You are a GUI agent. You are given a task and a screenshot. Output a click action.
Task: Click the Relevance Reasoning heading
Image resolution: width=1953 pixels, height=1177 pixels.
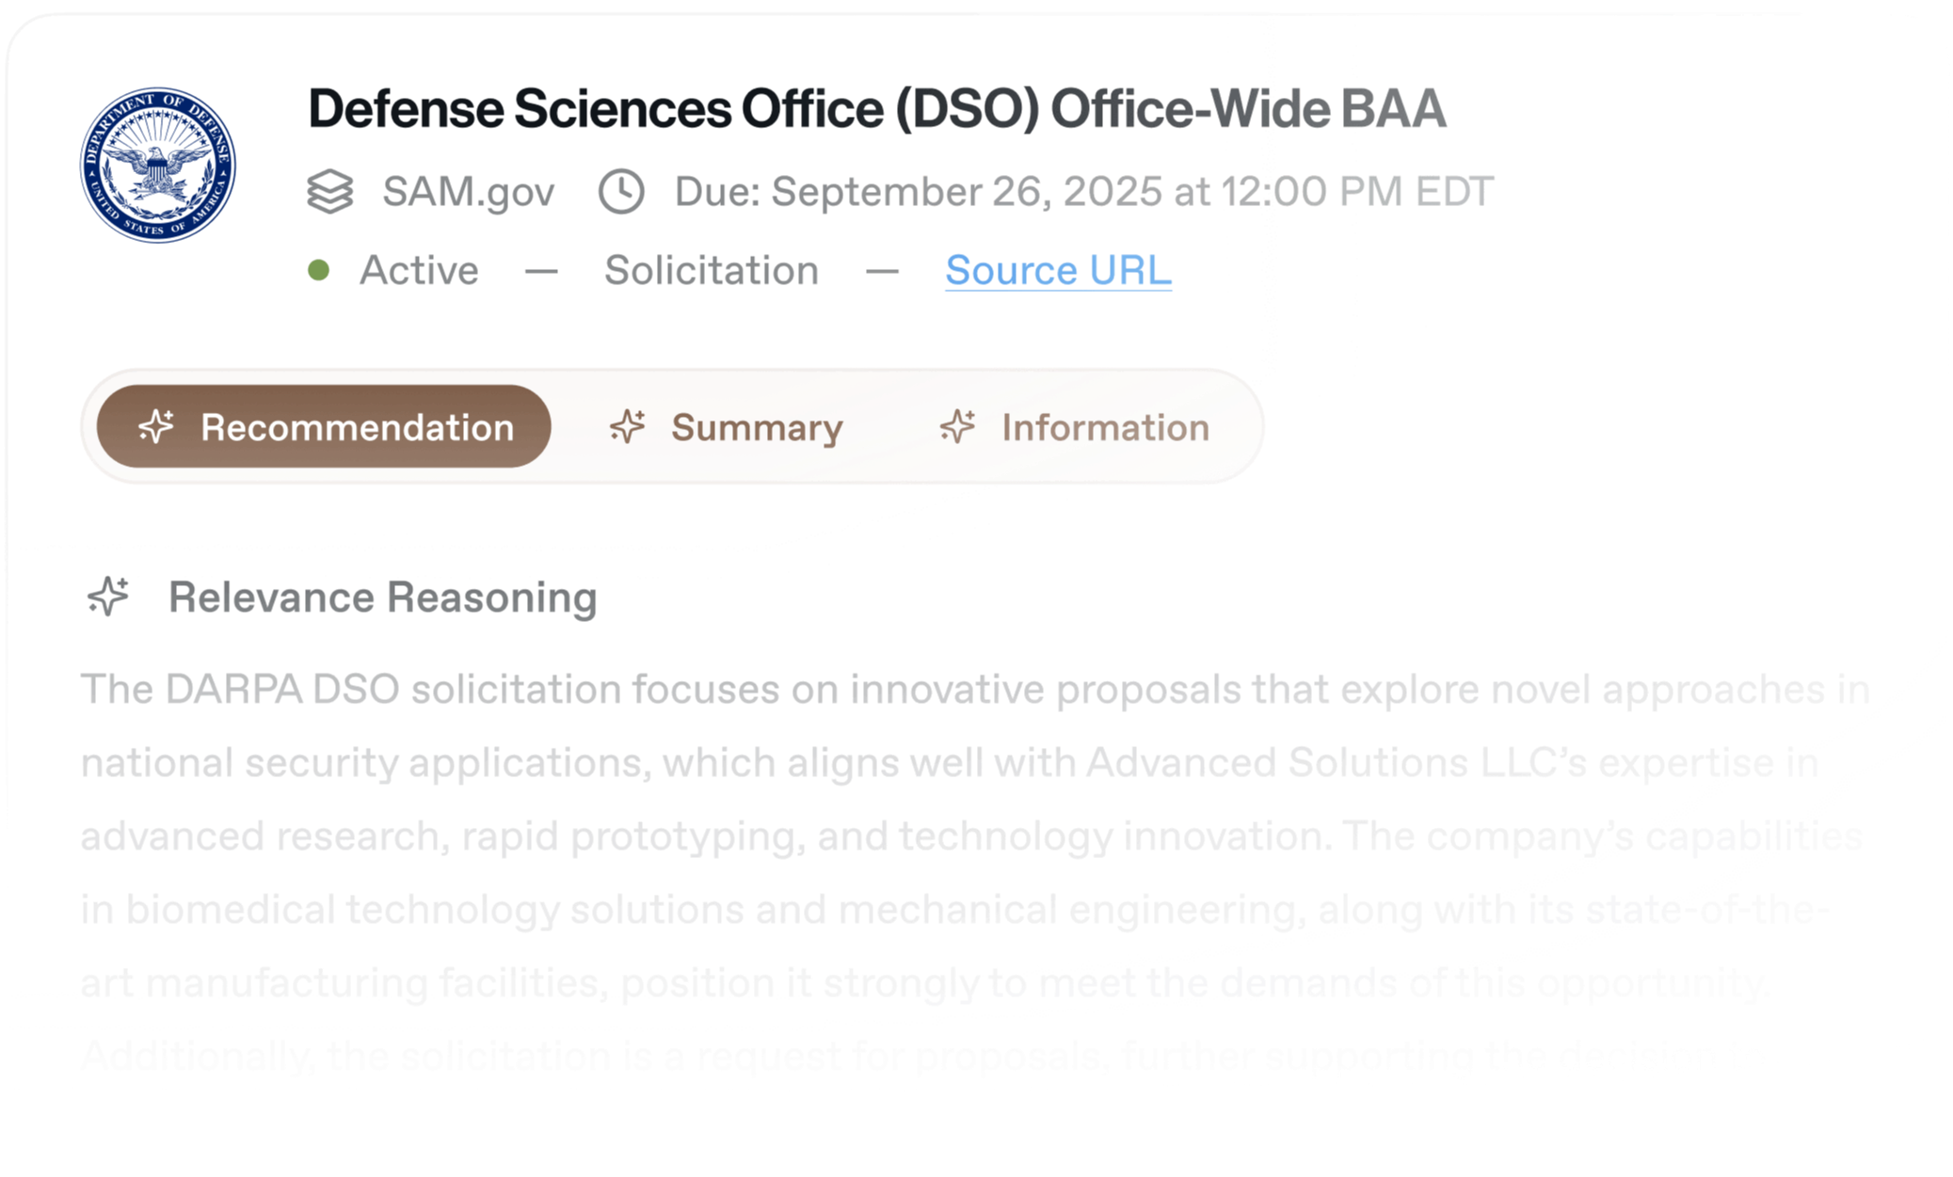coord(382,597)
